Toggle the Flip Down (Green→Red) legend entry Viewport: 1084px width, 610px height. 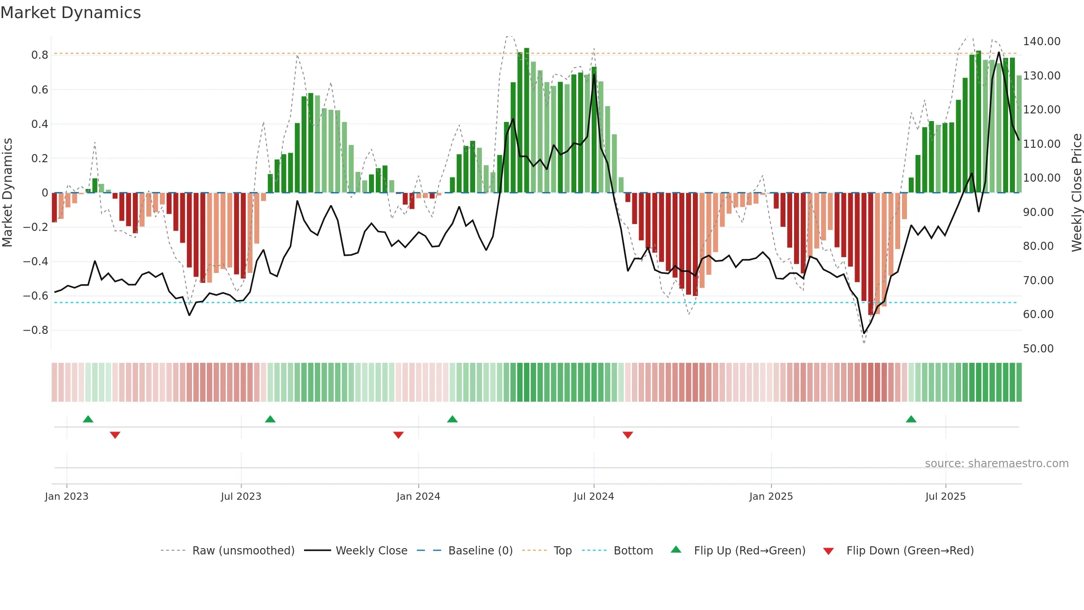(x=898, y=550)
